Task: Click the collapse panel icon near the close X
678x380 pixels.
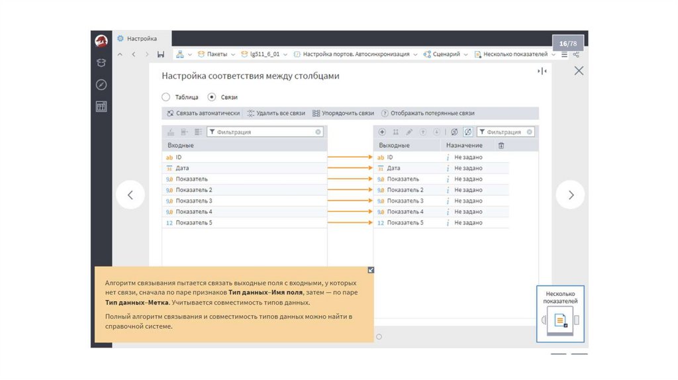Action: tap(542, 71)
